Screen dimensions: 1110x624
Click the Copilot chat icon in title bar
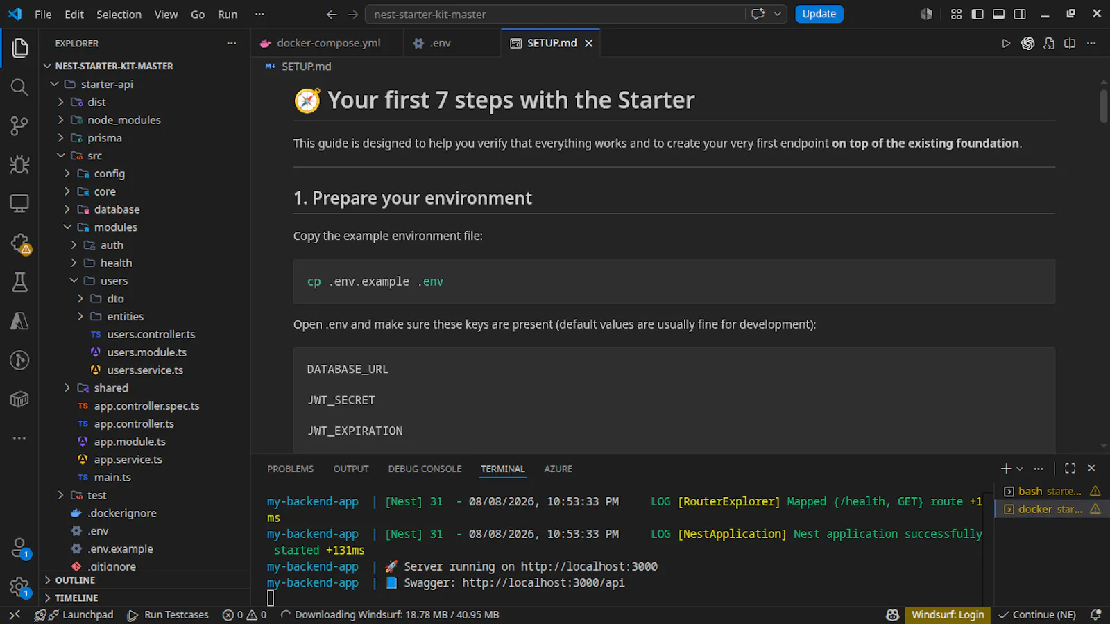point(758,14)
